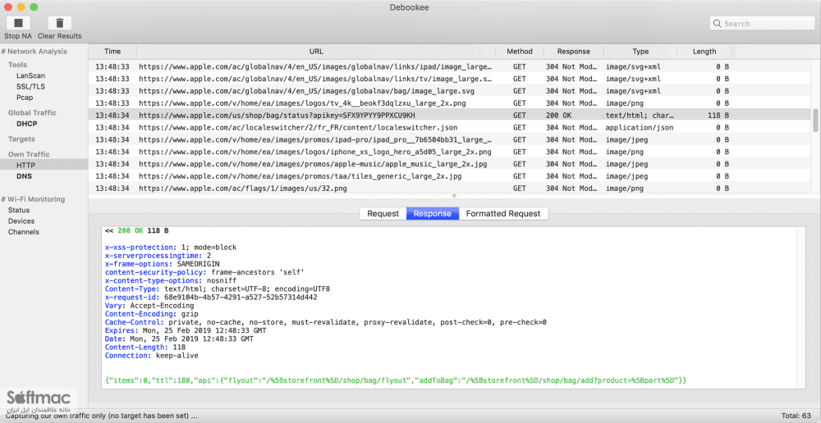Click the 118 B length cell
The height and width of the screenshot is (423, 821).
point(718,115)
